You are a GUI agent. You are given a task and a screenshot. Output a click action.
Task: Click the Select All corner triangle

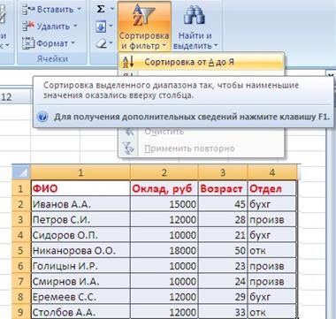point(21,172)
